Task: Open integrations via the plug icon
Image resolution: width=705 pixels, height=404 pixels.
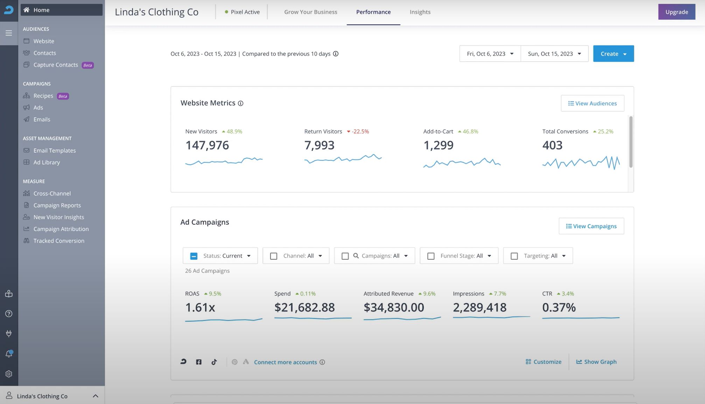Action: point(9,333)
